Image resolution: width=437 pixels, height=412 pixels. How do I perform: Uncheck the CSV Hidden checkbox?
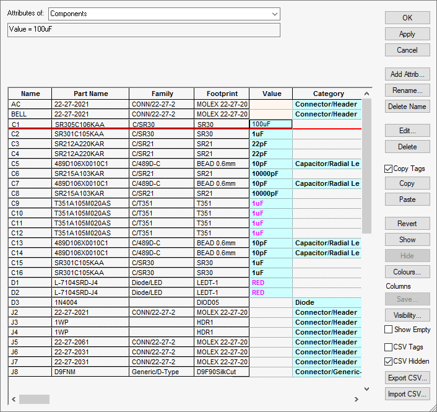(389, 361)
